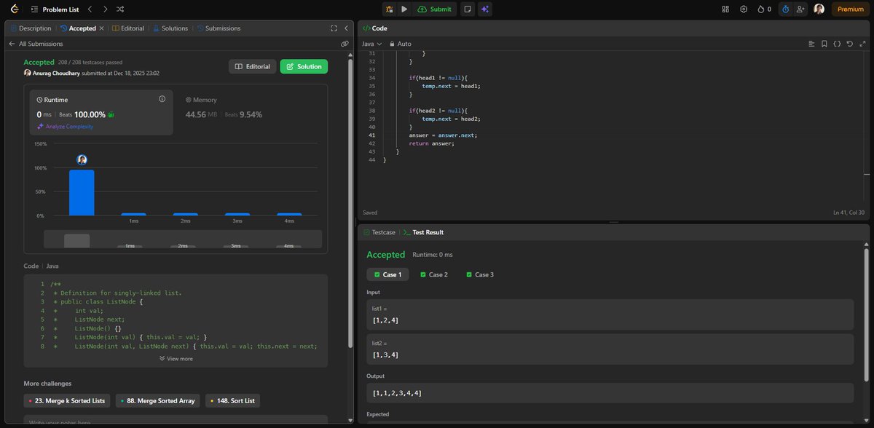Select Case 1 result
This screenshot has width=874, height=428.
[x=387, y=274]
